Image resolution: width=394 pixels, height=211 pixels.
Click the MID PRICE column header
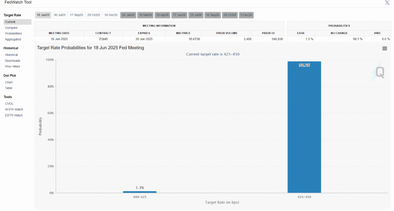click(183, 33)
